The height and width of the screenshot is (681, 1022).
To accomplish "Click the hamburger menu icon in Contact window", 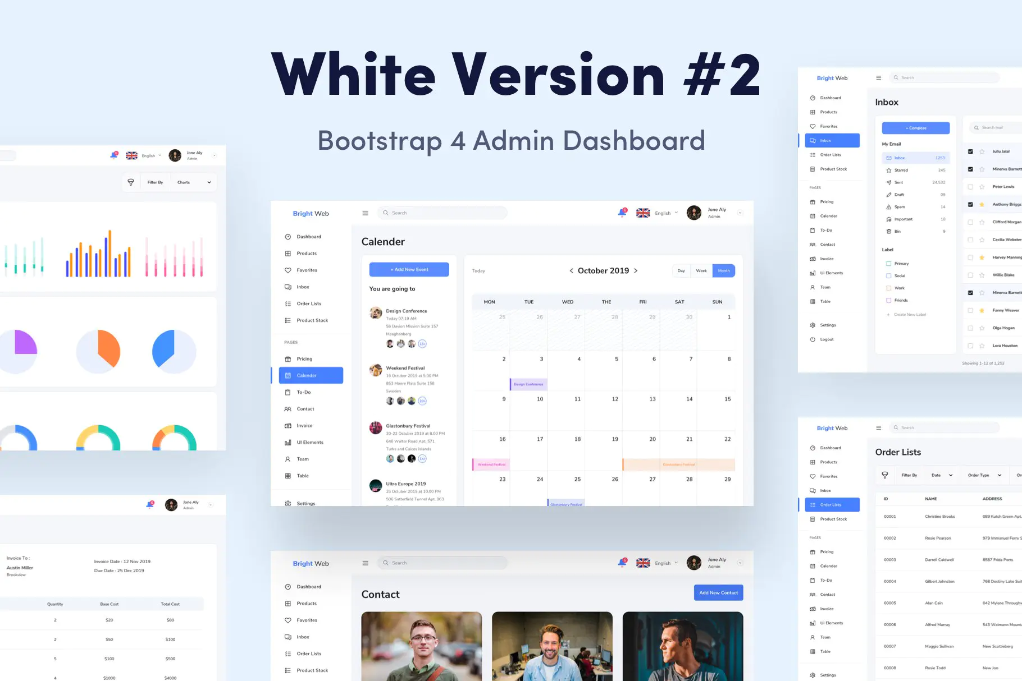I will point(365,563).
